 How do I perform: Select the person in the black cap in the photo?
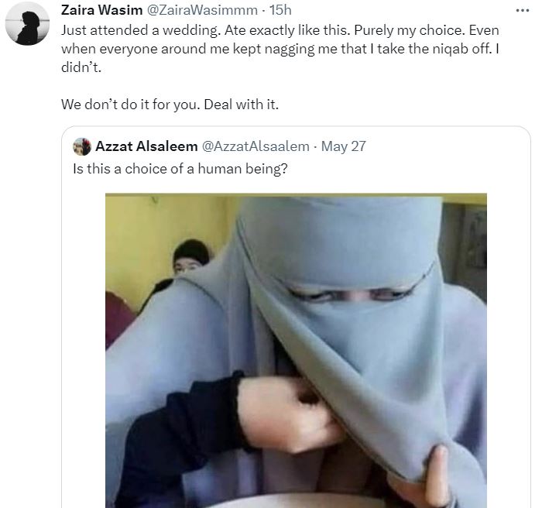pos(190,257)
